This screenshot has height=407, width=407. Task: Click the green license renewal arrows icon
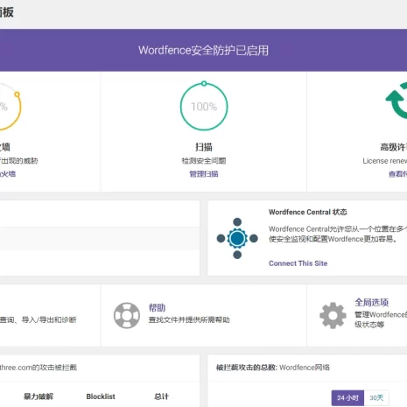[x=396, y=101]
